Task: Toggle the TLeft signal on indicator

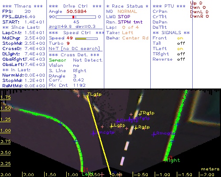Action: tap(180, 49)
